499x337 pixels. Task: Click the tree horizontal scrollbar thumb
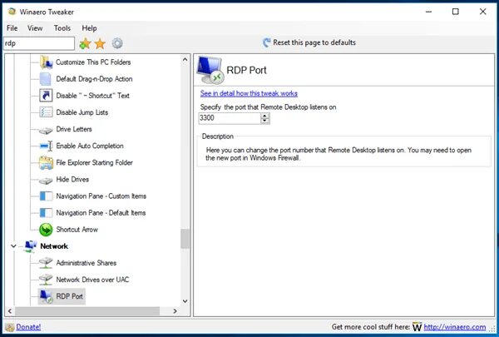pos(86,311)
